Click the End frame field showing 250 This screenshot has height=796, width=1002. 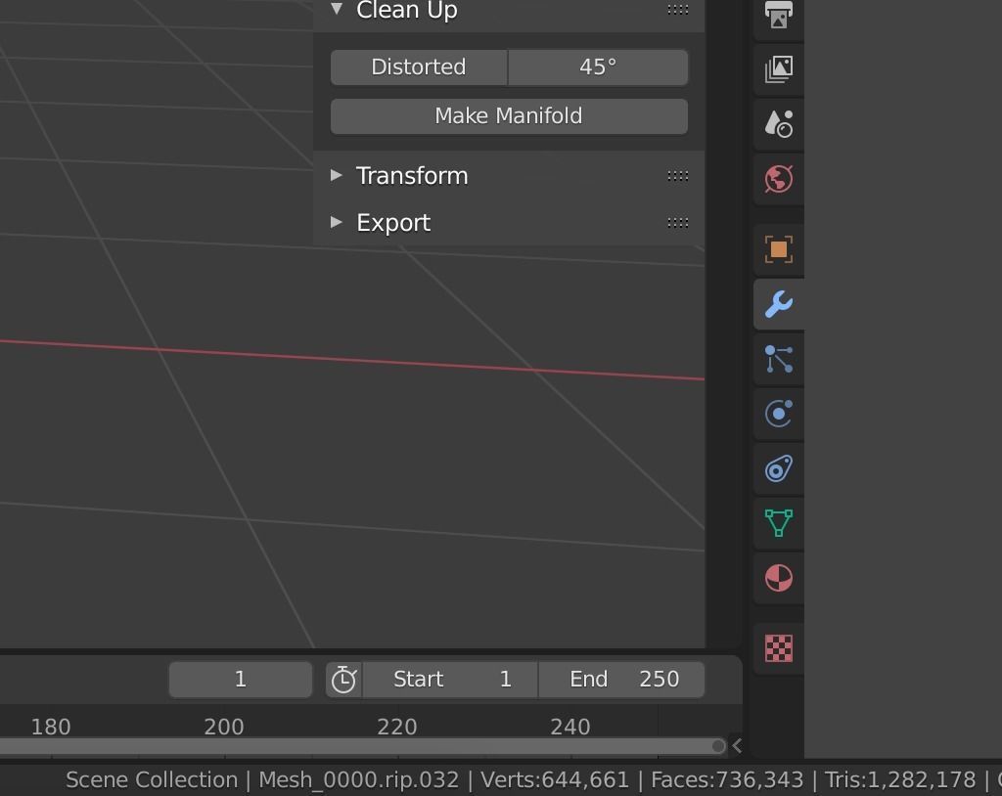[623, 679]
